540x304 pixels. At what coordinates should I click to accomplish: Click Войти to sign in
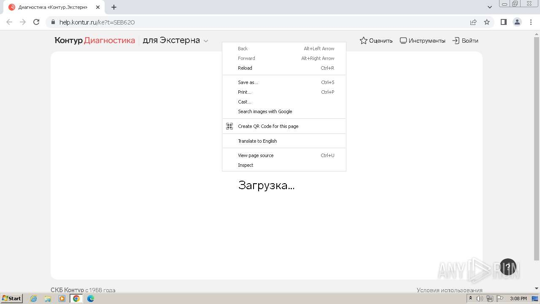(465, 41)
